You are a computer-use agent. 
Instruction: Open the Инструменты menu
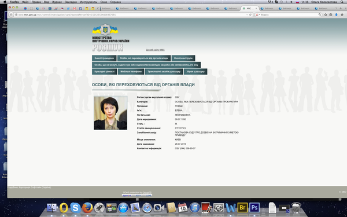[x=88, y=2]
